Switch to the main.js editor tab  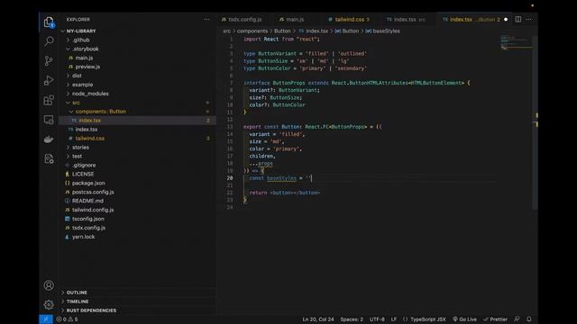point(295,20)
